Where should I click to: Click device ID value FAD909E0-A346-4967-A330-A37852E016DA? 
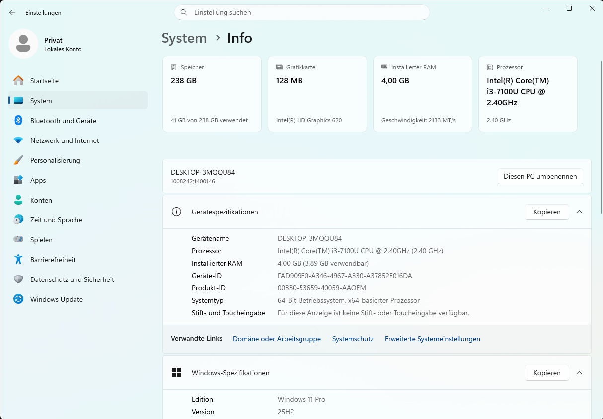[345, 276]
